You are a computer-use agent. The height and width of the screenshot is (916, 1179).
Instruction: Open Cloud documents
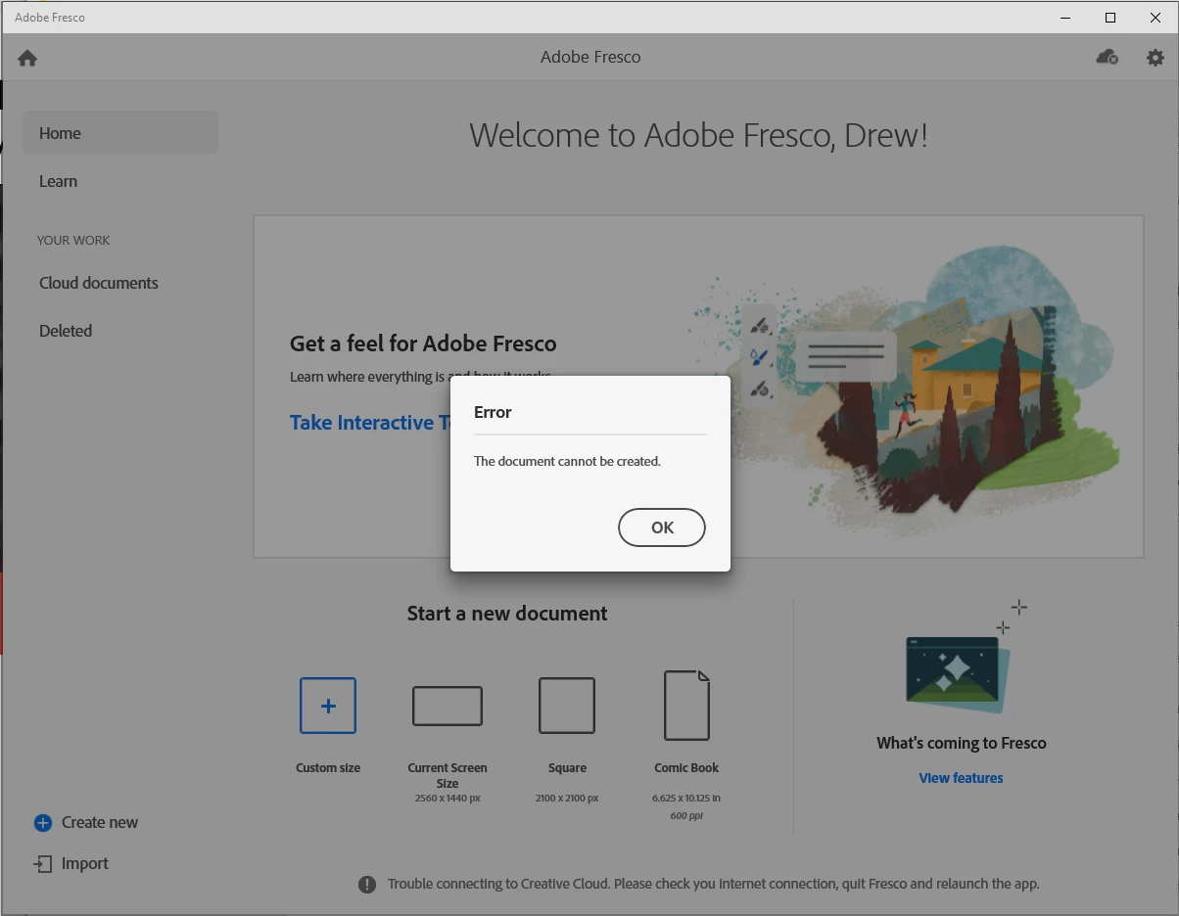click(98, 283)
